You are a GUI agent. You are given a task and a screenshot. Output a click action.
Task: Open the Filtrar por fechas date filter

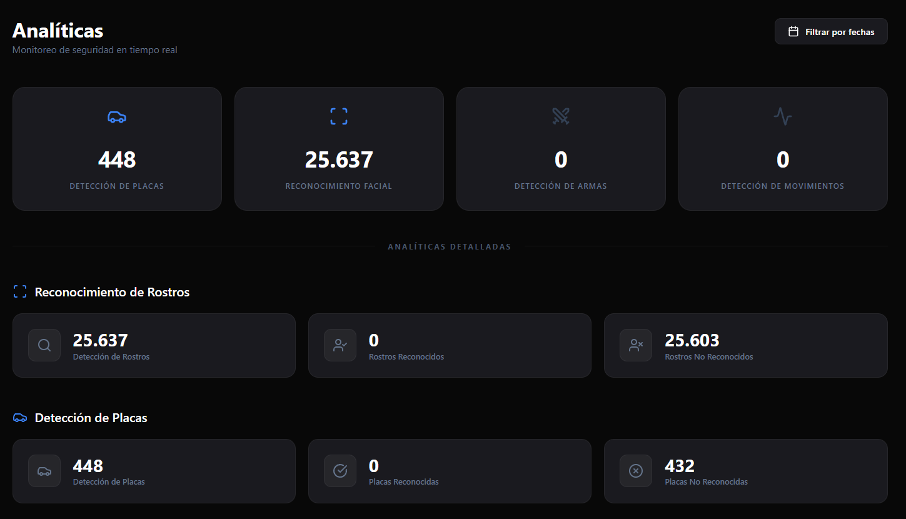point(831,31)
